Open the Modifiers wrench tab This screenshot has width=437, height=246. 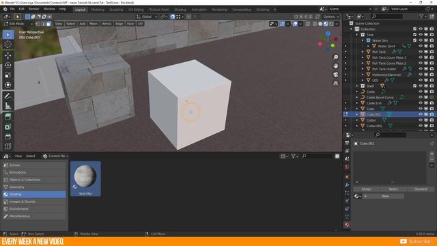[347, 184]
